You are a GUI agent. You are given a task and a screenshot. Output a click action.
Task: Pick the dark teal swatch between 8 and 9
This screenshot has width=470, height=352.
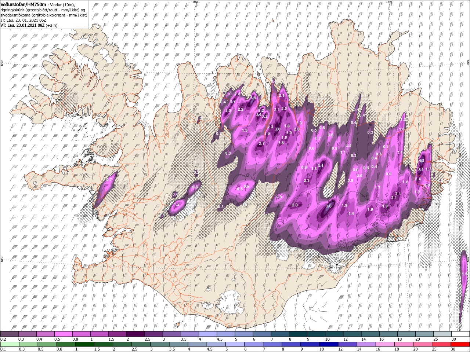(x=297, y=334)
